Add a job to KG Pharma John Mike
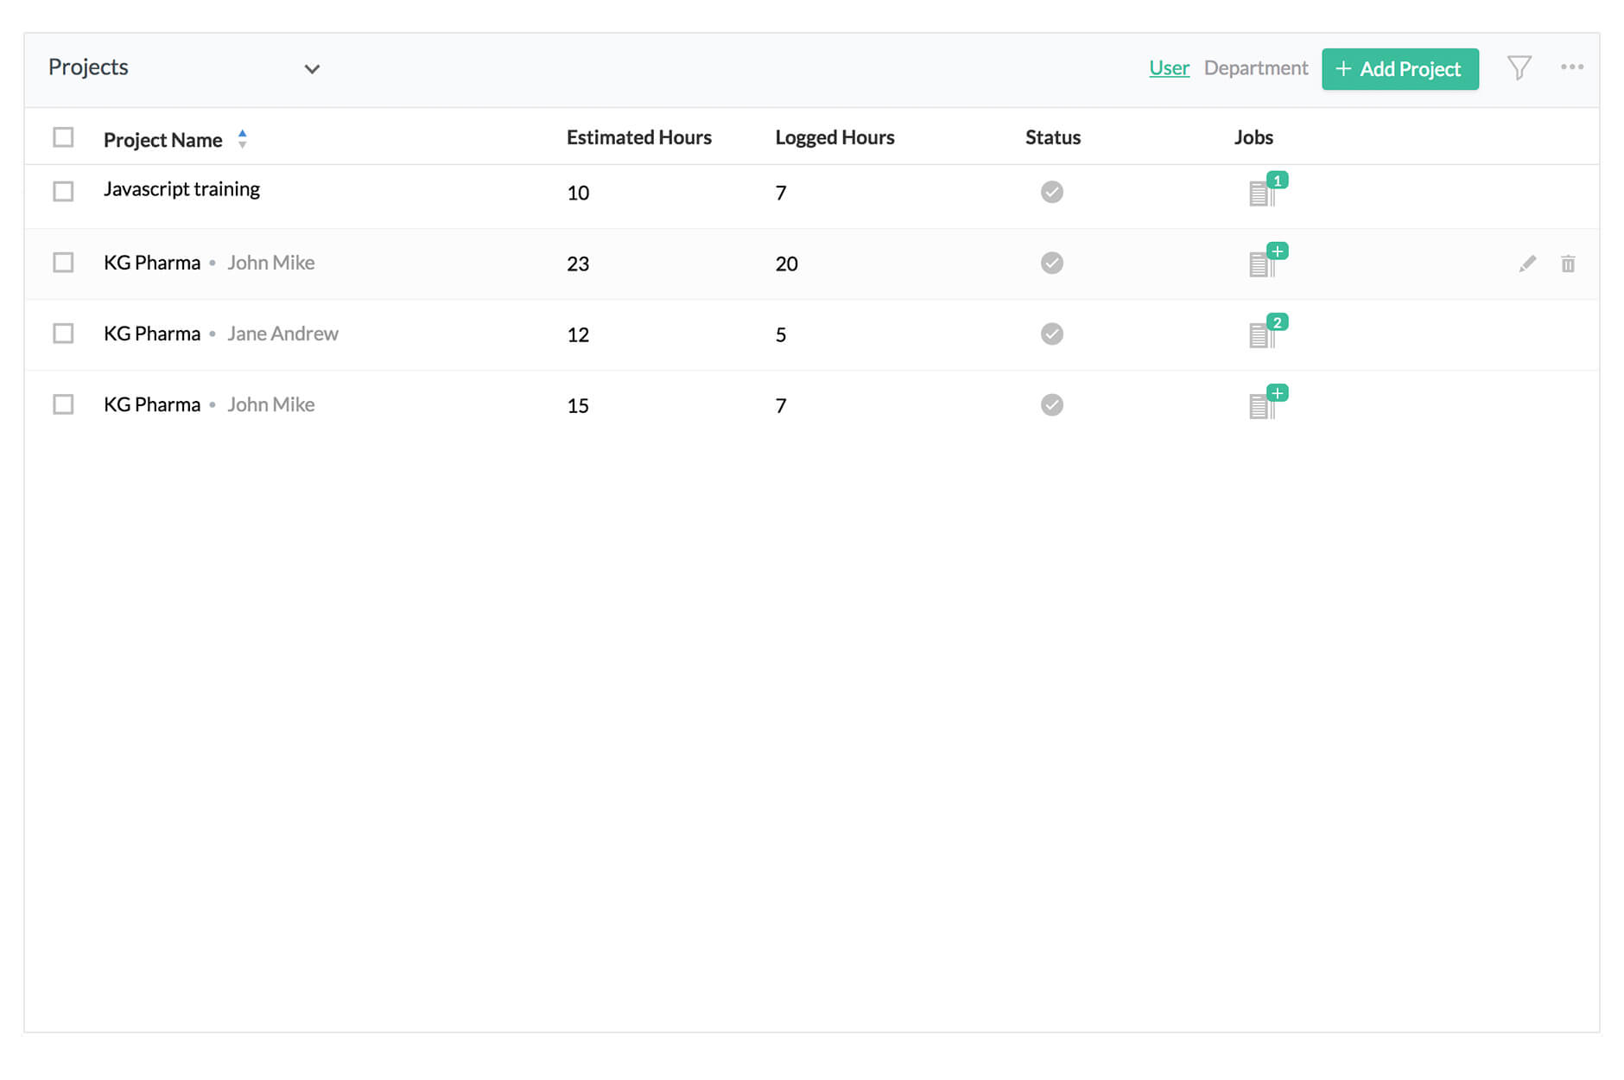The width and height of the screenshot is (1624, 1080). point(1278,251)
